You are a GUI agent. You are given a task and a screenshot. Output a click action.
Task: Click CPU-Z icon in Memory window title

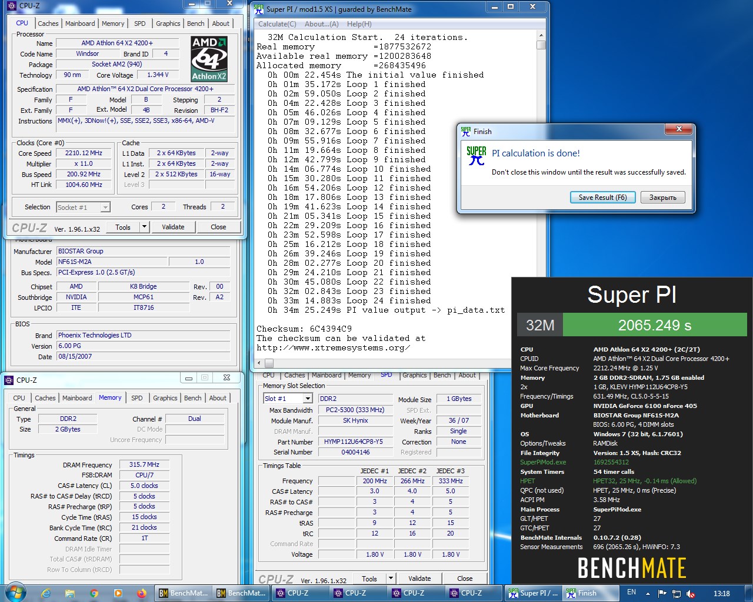click(9, 380)
